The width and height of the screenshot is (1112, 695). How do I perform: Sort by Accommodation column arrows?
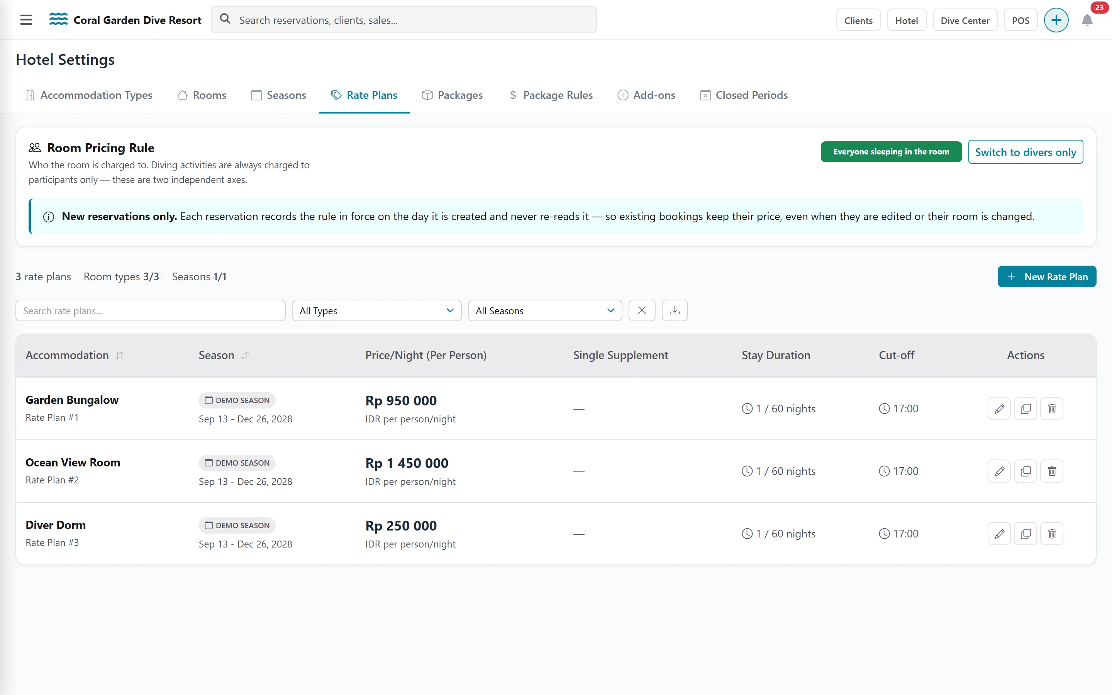point(119,355)
